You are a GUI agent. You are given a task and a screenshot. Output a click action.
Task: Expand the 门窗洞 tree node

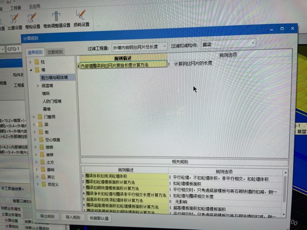pos(34,117)
